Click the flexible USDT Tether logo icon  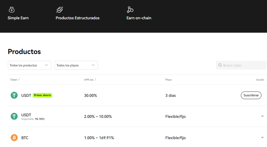point(14,116)
